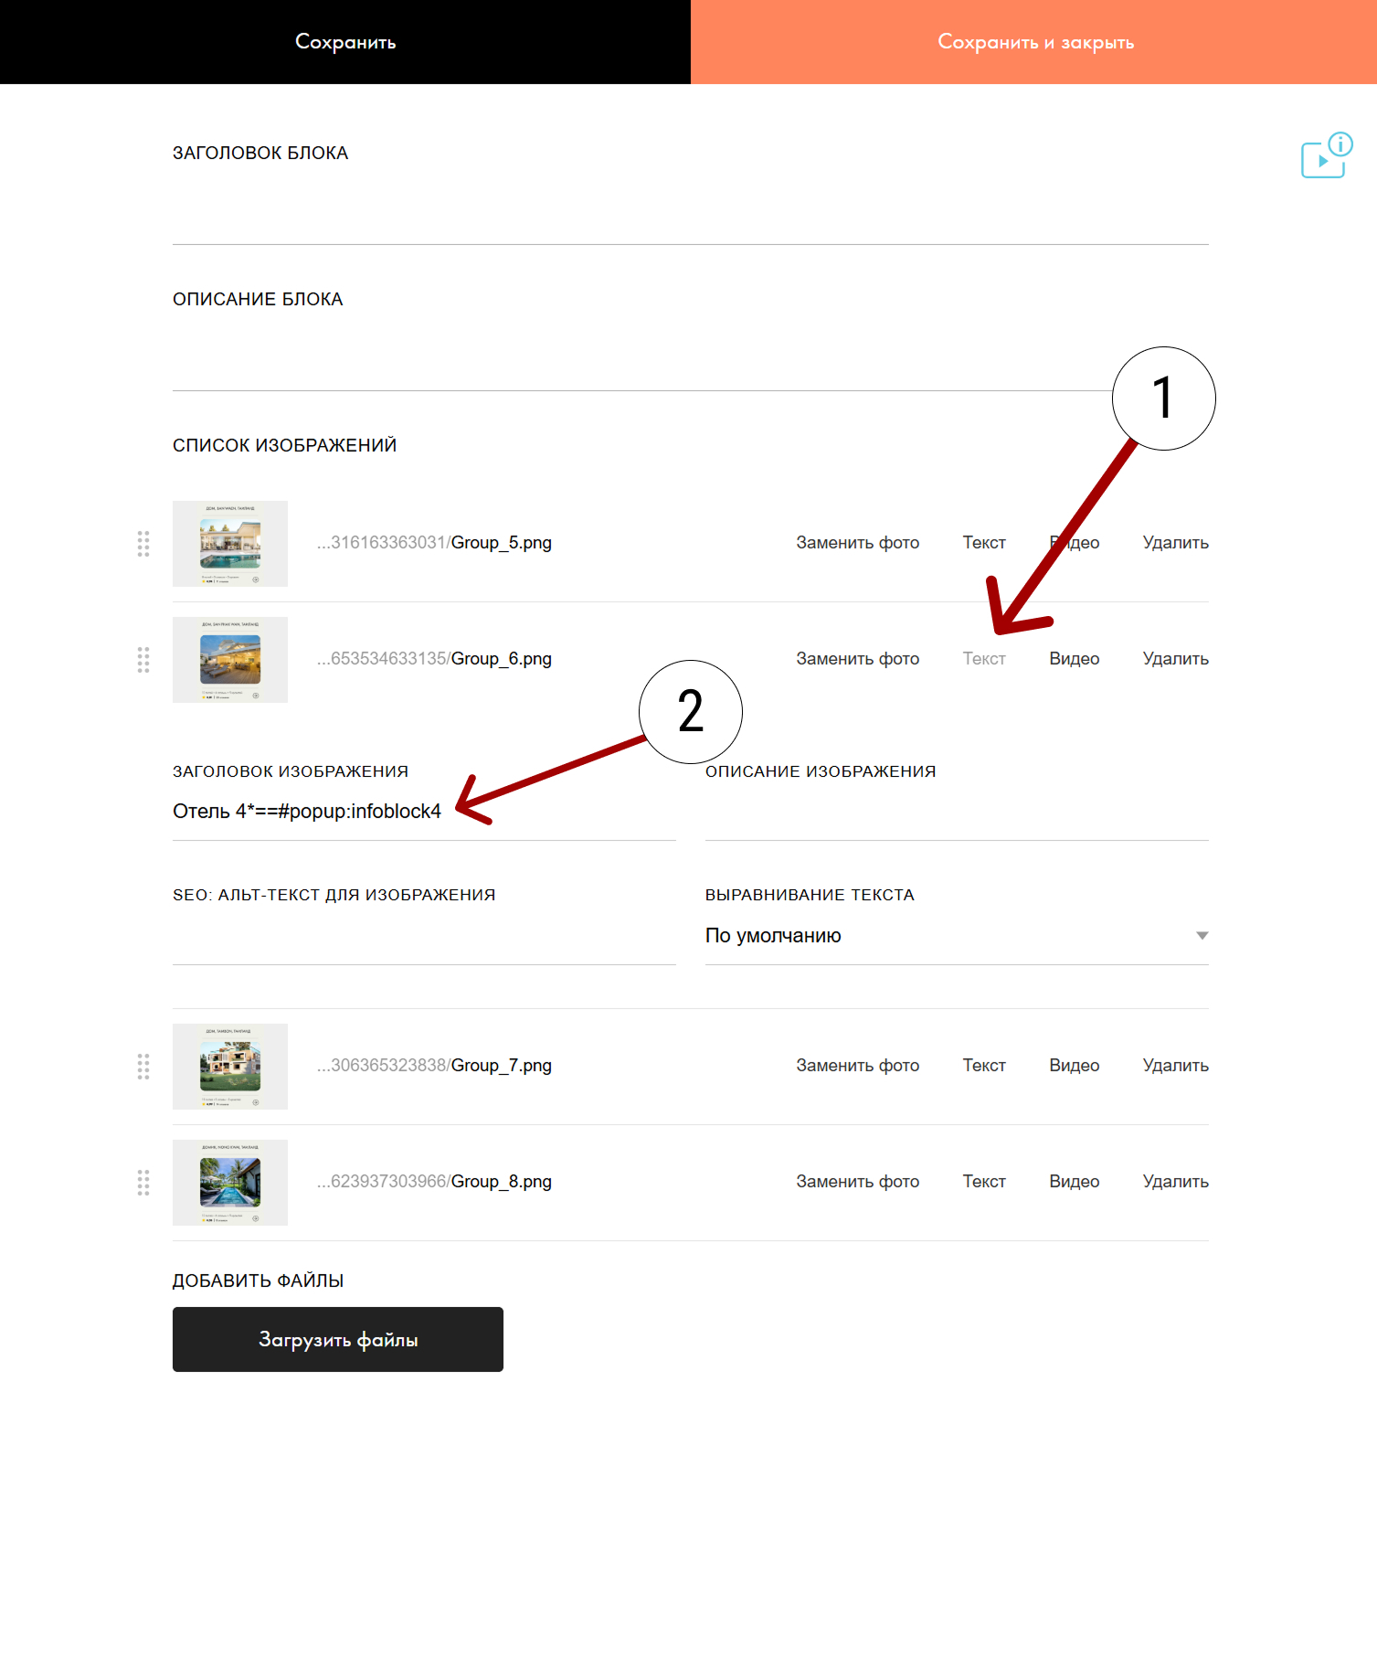Click the drag handle for Group_6.png

(x=143, y=660)
